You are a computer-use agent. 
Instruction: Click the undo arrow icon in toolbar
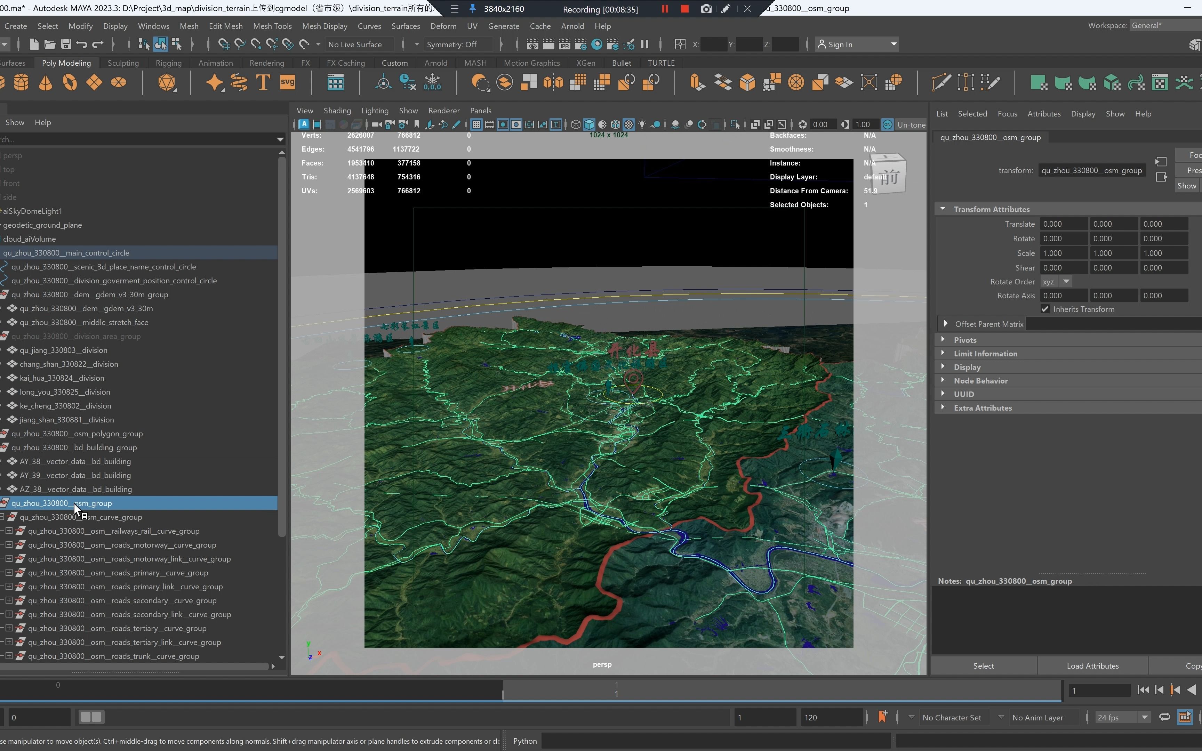click(x=81, y=44)
